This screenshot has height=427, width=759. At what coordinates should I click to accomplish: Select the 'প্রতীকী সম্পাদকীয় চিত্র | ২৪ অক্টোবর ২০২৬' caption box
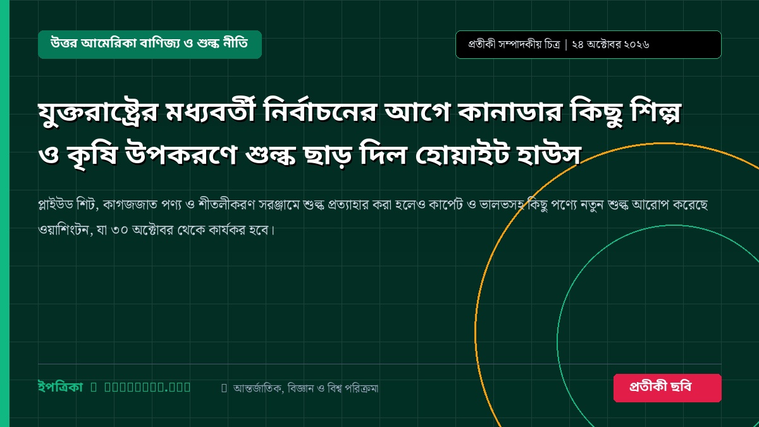pyautogui.click(x=588, y=44)
